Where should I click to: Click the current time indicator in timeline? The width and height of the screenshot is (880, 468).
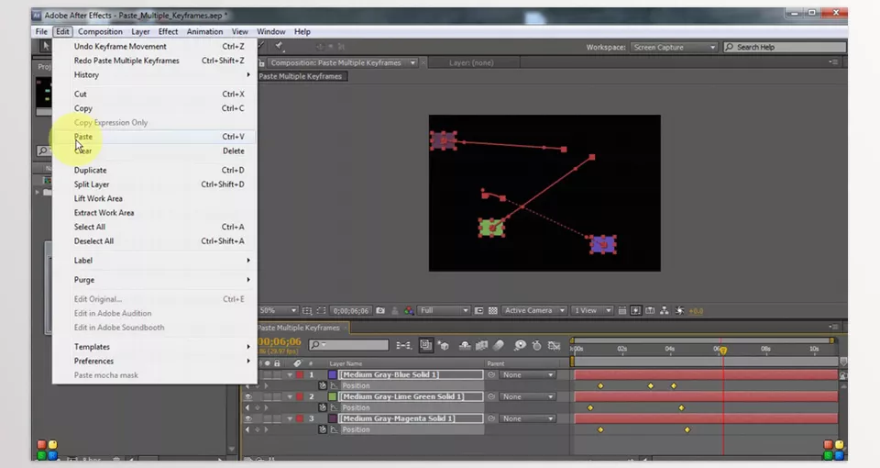coord(723,351)
